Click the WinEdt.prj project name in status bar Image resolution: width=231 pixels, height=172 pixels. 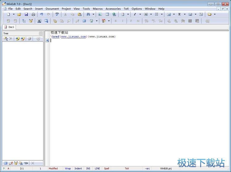pyautogui.click(x=166, y=169)
